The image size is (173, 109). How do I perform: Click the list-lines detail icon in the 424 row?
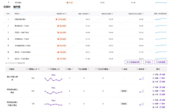153,87
